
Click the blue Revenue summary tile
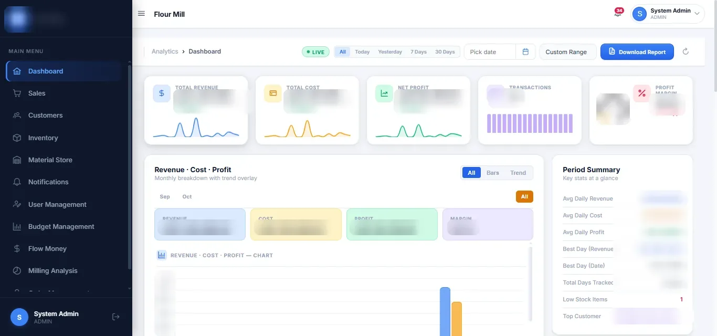tap(200, 225)
